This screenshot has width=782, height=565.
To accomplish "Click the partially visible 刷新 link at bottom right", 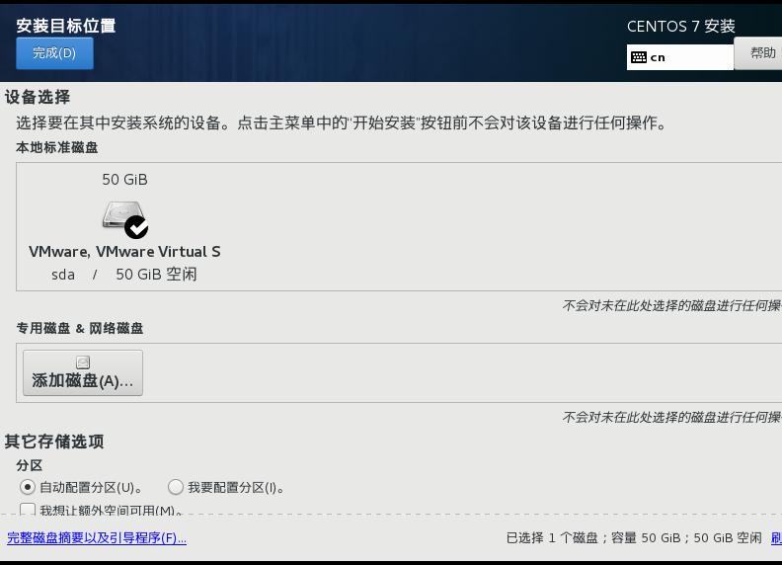I will tap(776, 538).
